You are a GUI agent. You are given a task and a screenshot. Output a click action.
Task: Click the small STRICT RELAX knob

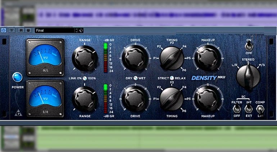point(172,78)
